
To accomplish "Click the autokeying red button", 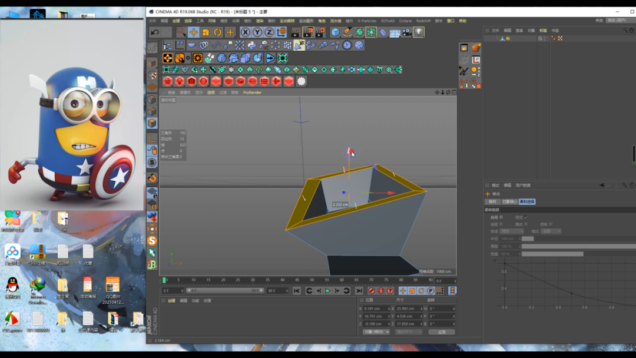I will tap(380, 291).
